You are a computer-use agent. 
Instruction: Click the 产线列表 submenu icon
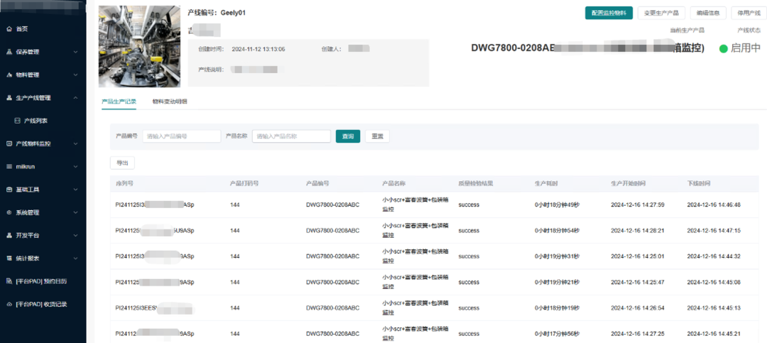[x=18, y=120]
